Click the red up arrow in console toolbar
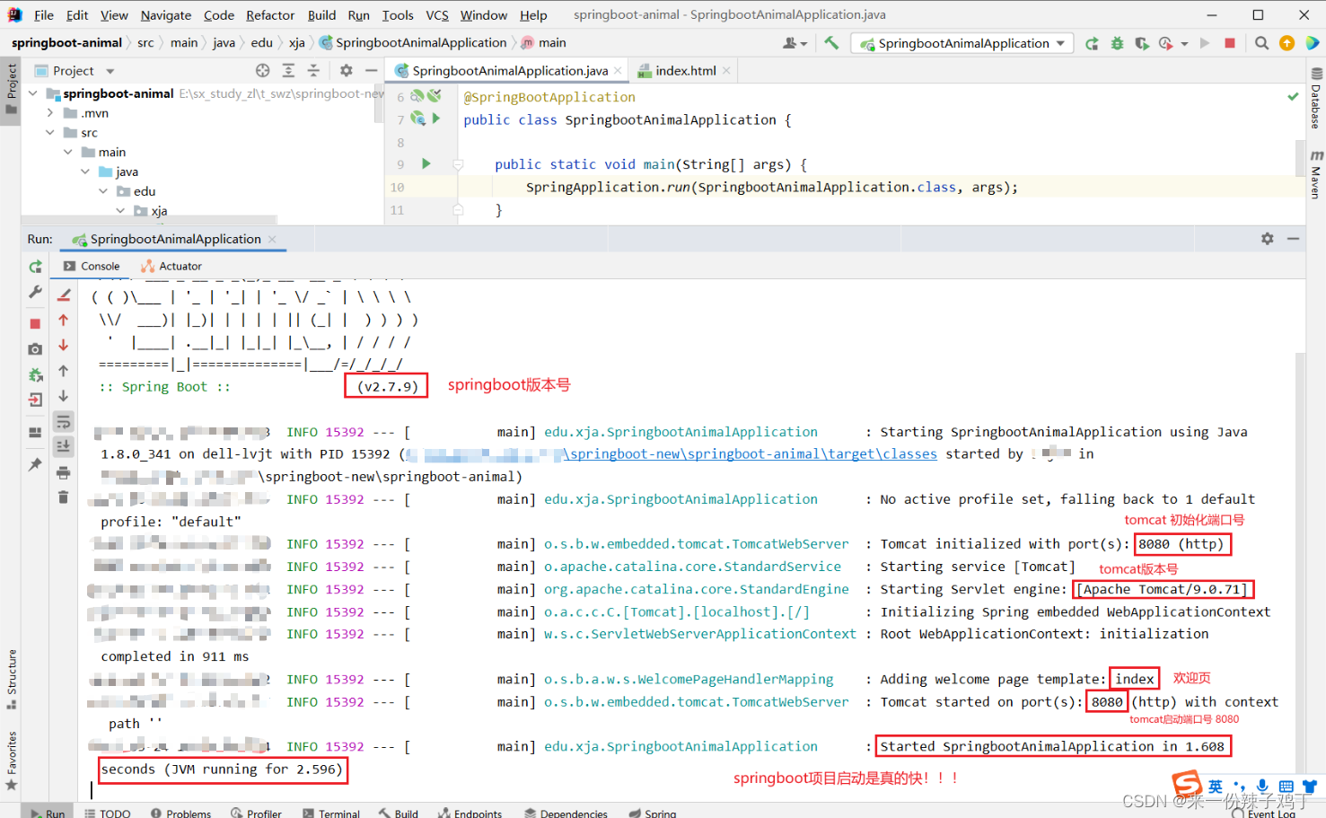The image size is (1326, 818). pyautogui.click(x=64, y=320)
